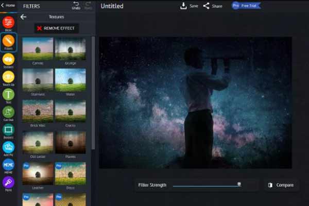
Task: Choose the Planks texture
Action: 71,142
